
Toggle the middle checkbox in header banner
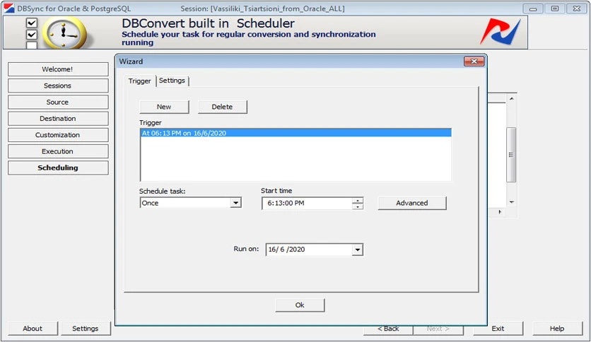click(32, 35)
